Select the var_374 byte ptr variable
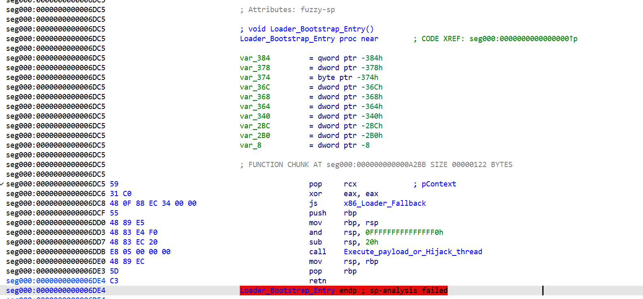 tap(255, 77)
